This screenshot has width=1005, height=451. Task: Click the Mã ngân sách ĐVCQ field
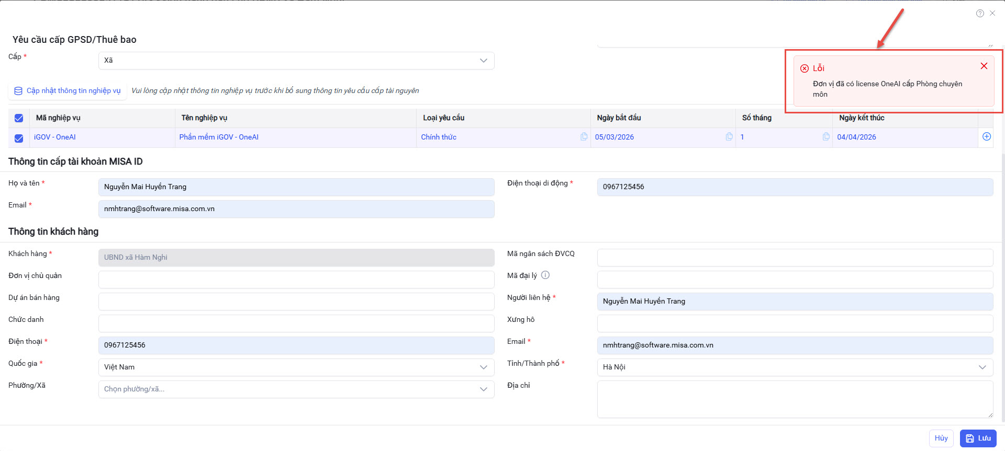tap(795, 257)
